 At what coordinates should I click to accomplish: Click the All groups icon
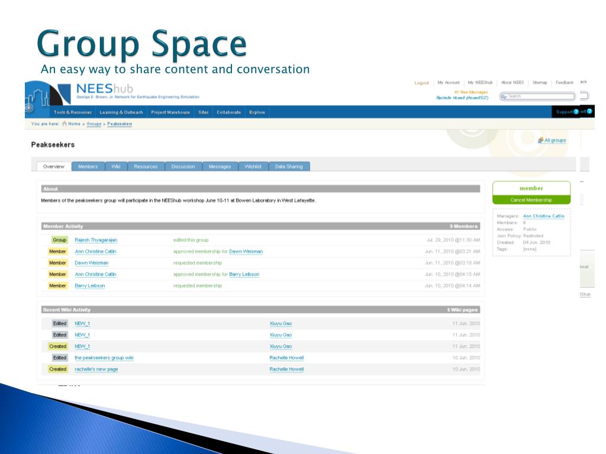pos(541,140)
